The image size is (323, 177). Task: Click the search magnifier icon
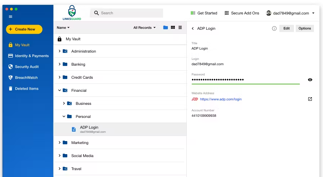pos(96,13)
